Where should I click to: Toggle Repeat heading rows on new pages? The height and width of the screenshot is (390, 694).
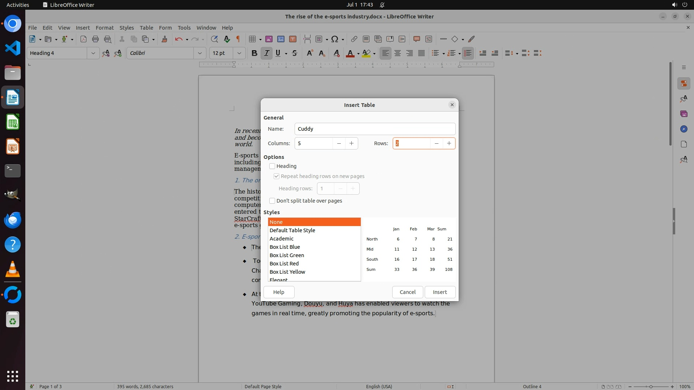tap(277, 176)
